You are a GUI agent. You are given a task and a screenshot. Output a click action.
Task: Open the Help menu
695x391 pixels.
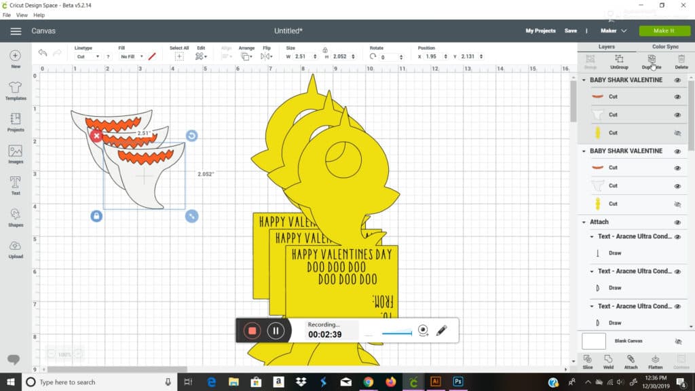(x=39, y=15)
